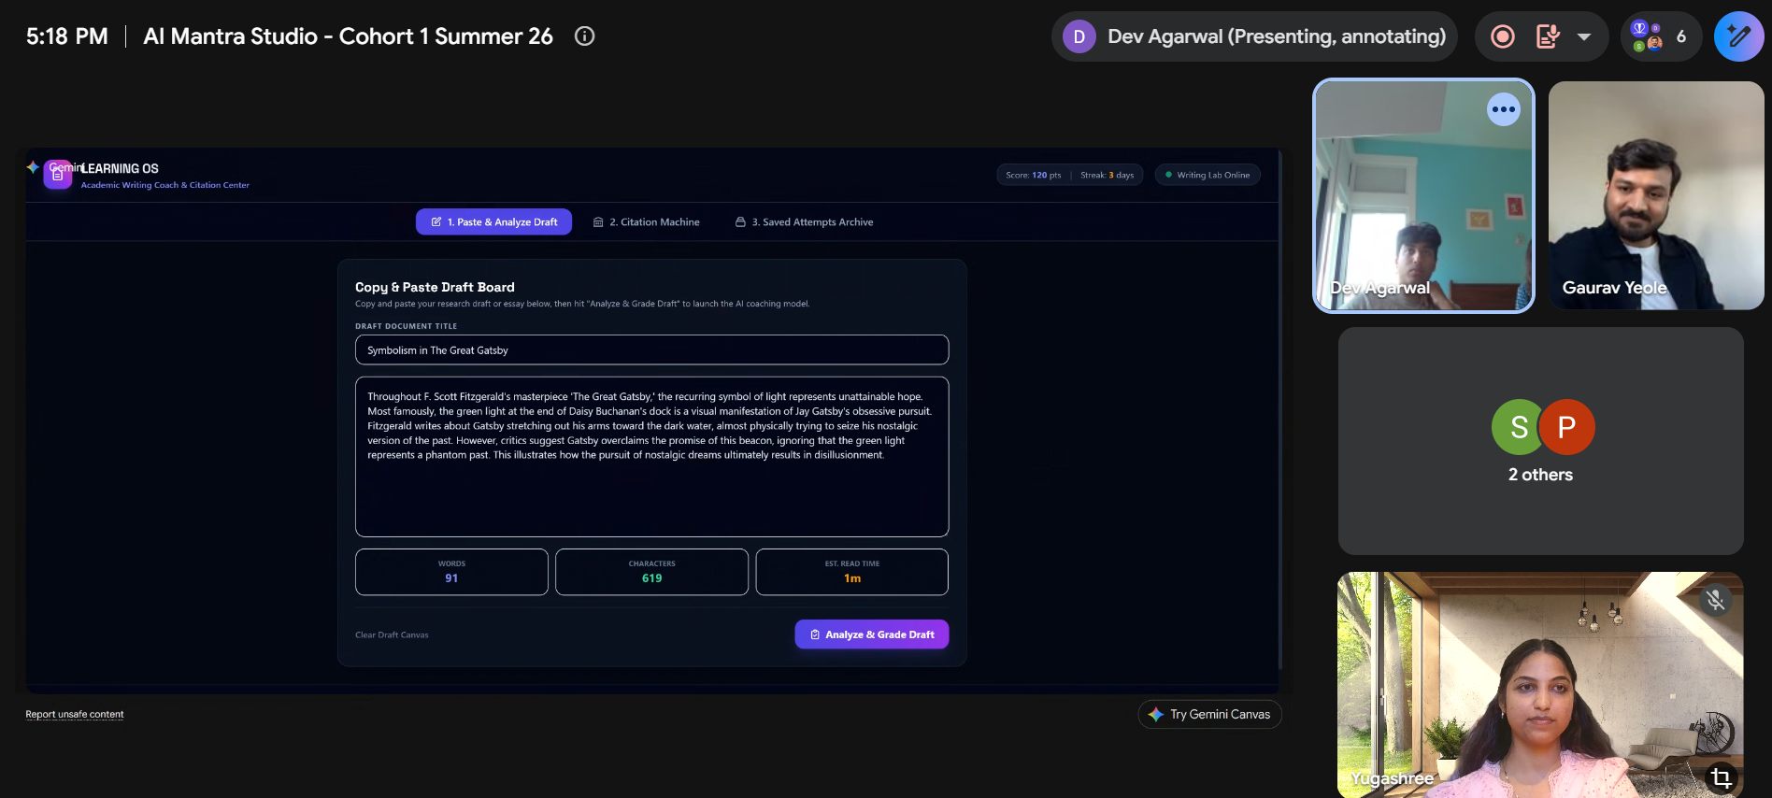Open the meeting details info icon
The image size is (1772, 798).
click(x=584, y=36)
